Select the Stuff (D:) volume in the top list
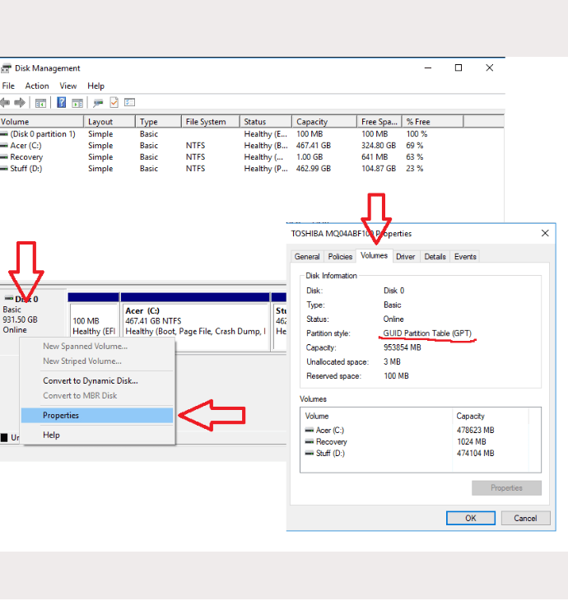The width and height of the screenshot is (568, 601). point(230,169)
